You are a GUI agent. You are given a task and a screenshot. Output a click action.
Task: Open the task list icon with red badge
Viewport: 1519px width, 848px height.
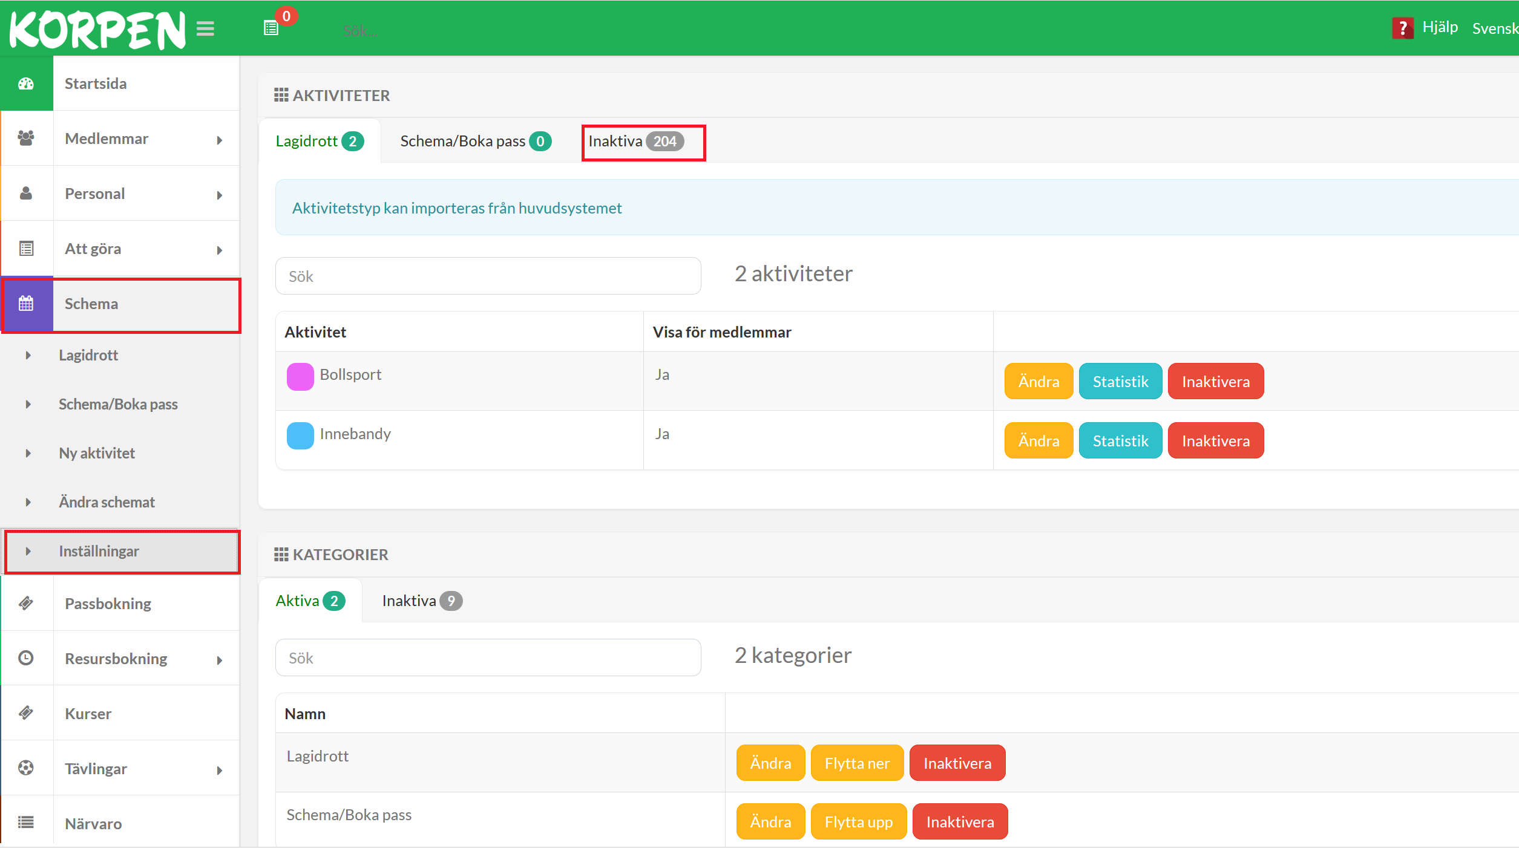click(x=271, y=28)
